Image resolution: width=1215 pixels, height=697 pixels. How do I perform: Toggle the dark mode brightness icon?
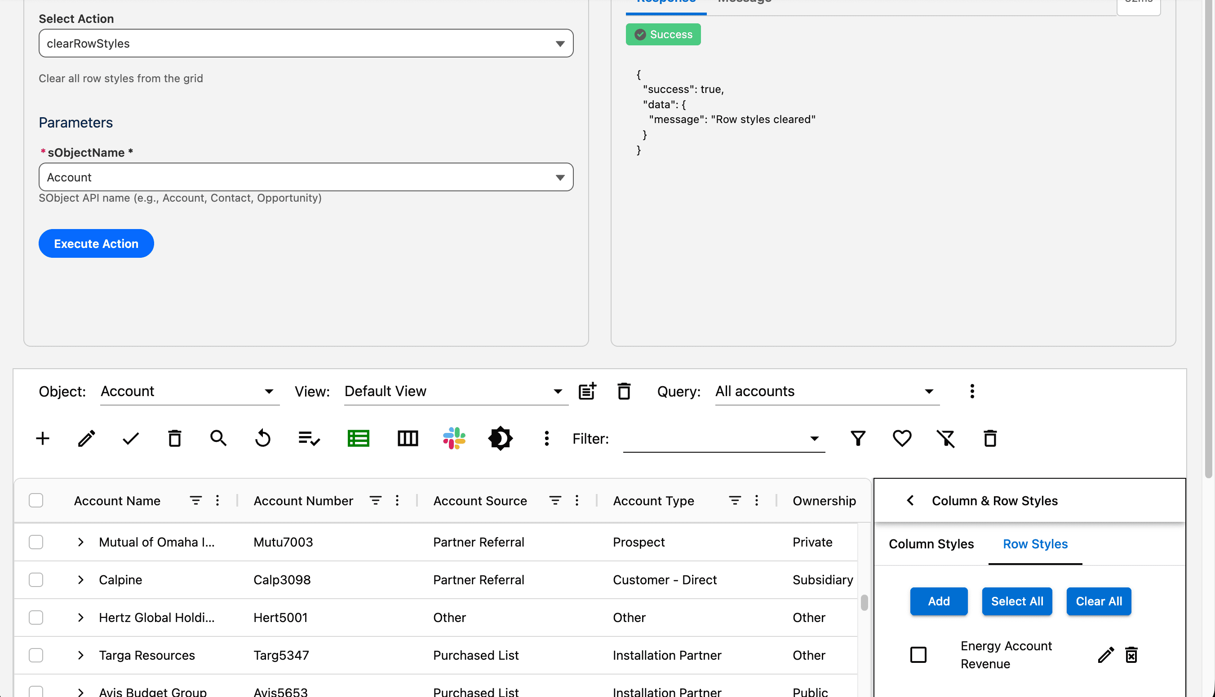click(x=501, y=438)
